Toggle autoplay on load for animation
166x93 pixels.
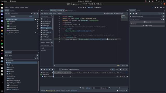tap(113, 69)
